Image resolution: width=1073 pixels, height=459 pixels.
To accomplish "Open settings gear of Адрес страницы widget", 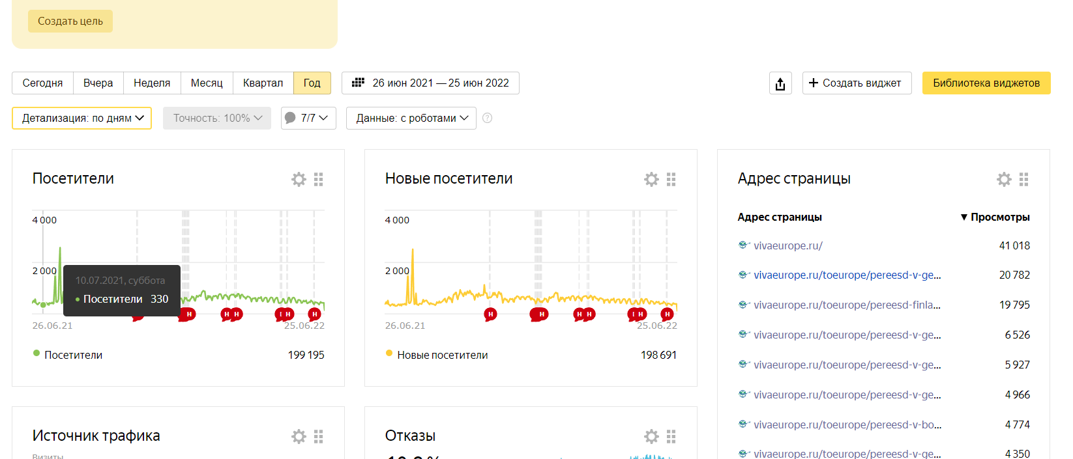I will (x=1004, y=179).
